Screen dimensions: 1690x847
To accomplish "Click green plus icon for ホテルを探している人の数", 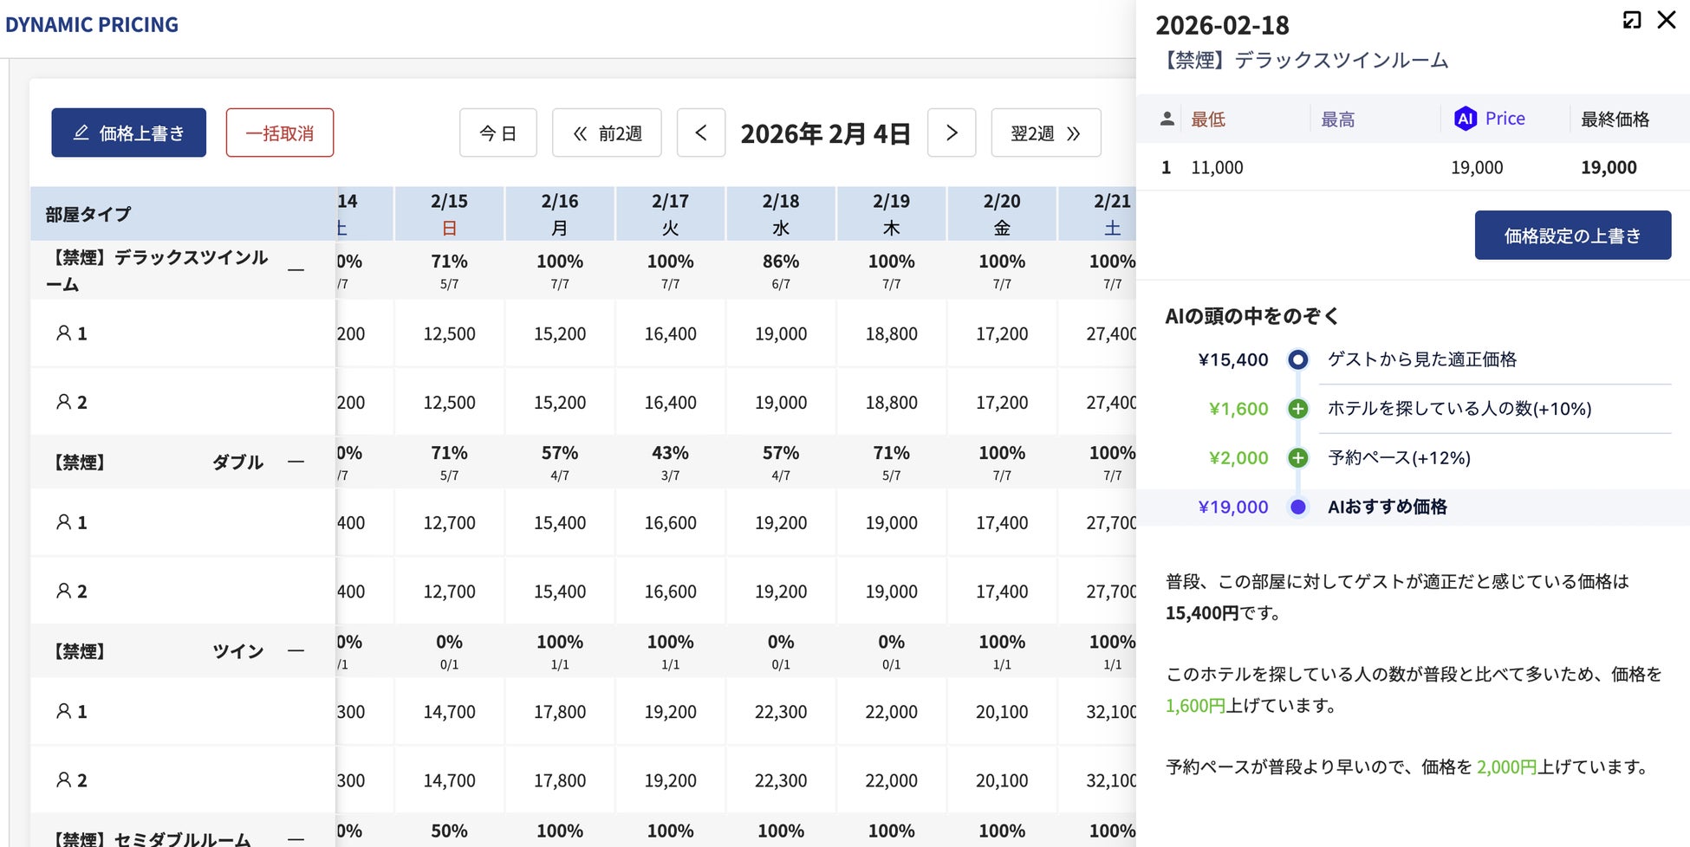I will (1297, 409).
